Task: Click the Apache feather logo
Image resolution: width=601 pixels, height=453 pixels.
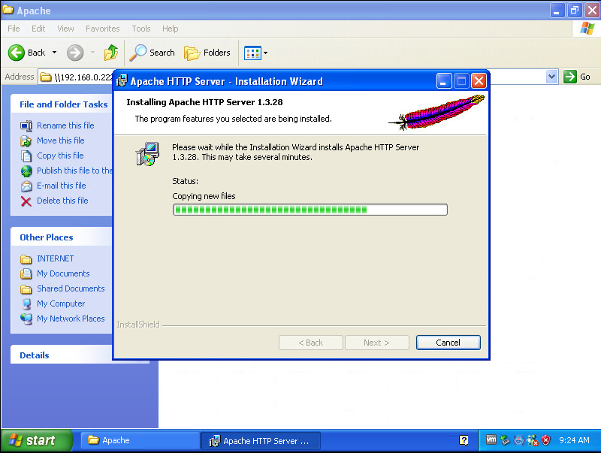Action: coord(436,112)
